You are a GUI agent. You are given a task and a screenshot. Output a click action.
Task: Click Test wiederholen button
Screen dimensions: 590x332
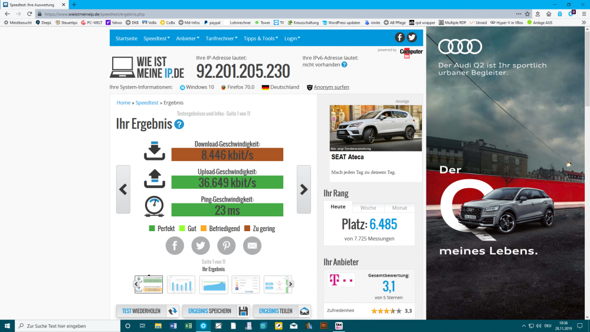(147, 311)
